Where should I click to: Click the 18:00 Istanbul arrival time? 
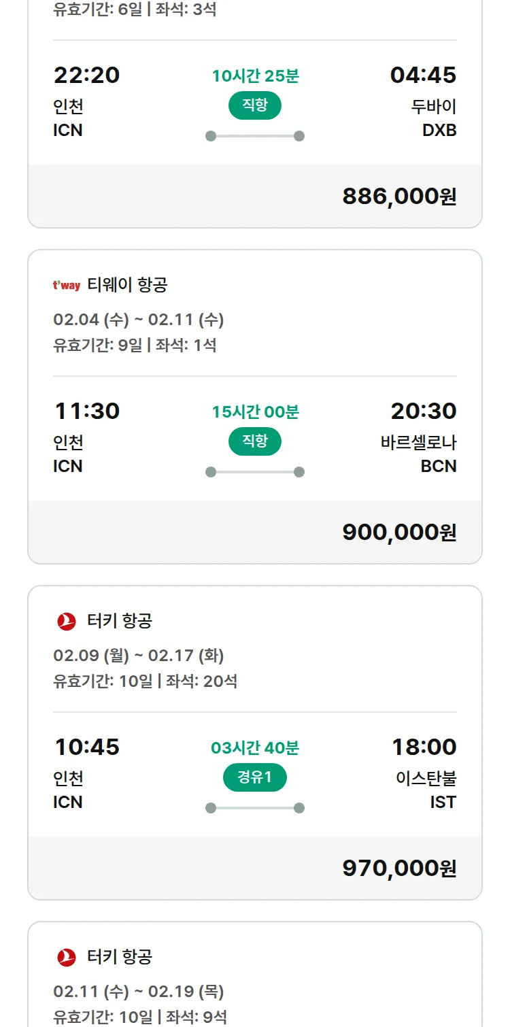(x=424, y=747)
